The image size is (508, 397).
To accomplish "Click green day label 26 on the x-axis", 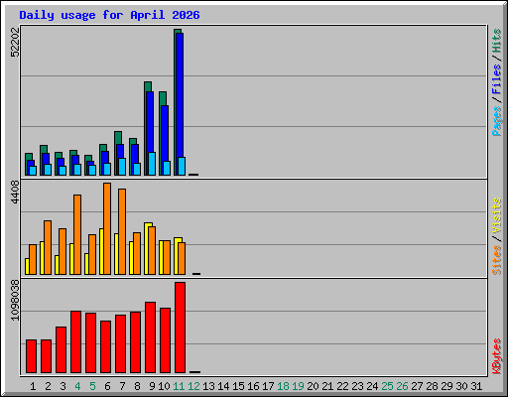I will click(402, 386).
